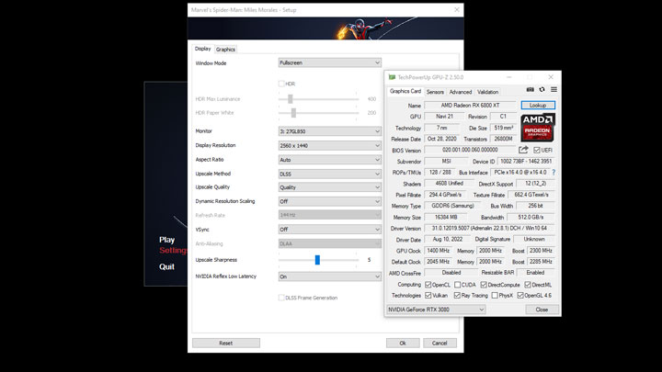662x372 pixels.
Task: Click the Resizable BAR Enabled field
Action: pyautogui.click(x=535, y=273)
